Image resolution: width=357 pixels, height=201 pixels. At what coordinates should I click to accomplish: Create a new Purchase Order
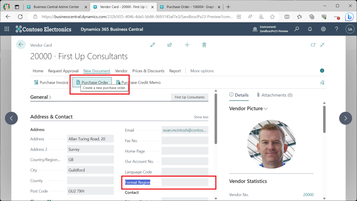[x=92, y=82]
